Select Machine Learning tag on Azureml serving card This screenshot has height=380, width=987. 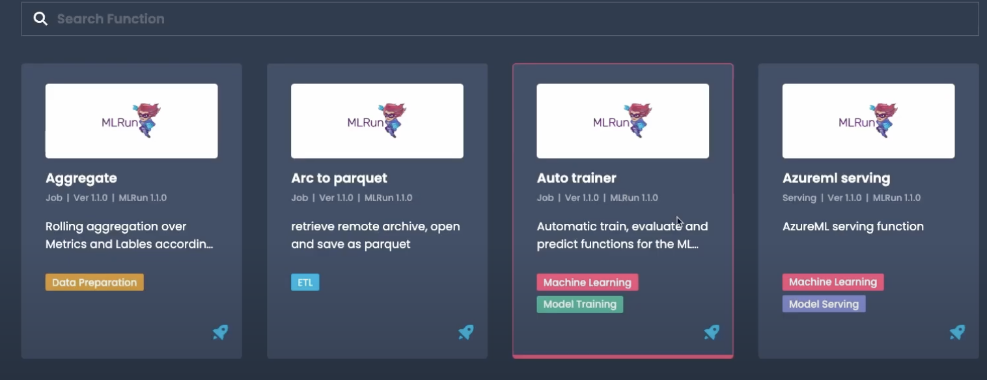[x=833, y=282]
